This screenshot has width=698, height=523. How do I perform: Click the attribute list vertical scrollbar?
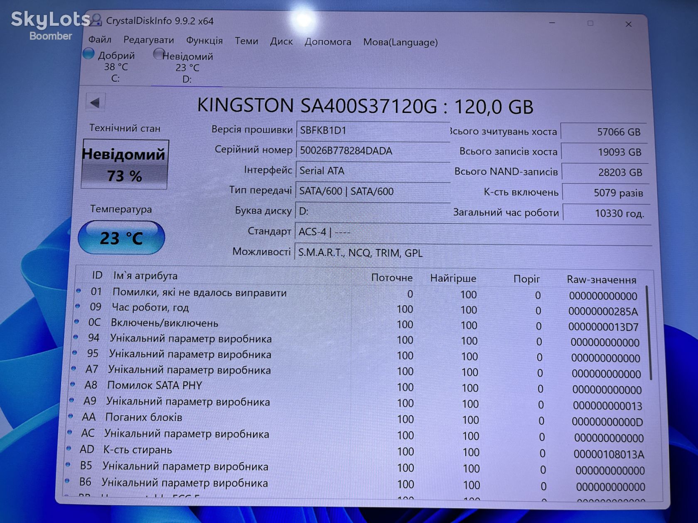(x=649, y=332)
